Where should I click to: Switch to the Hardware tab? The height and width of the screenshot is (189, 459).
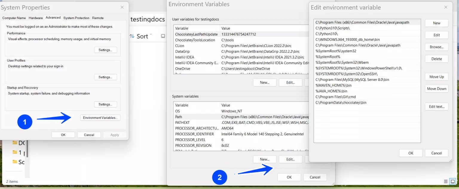click(x=36, y=18)
